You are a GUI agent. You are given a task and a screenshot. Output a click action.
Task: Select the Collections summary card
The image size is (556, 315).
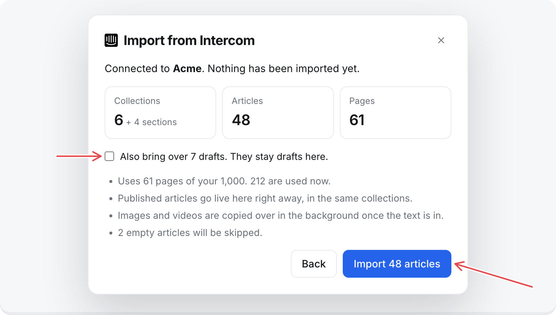pyautogui.click(x=160, y=113)
